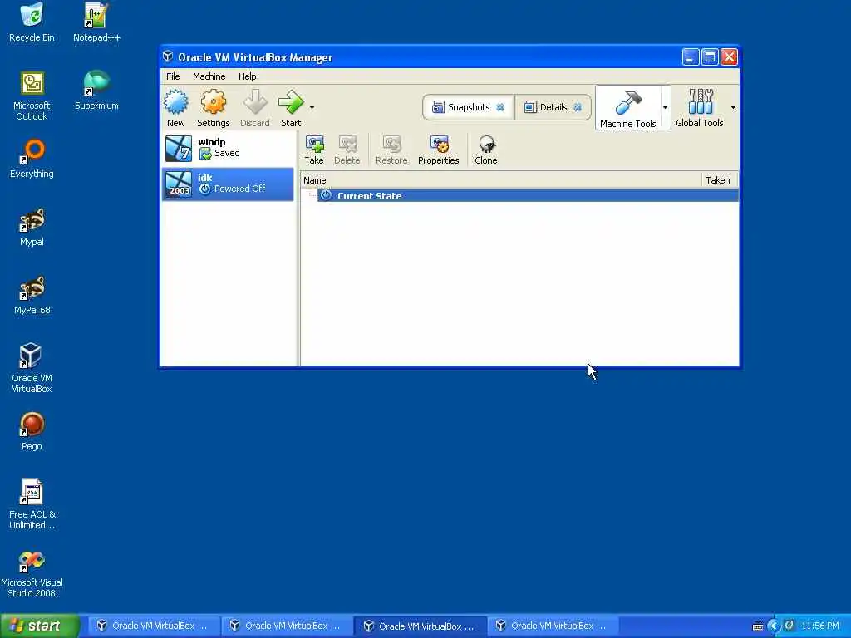The width and height of the screenshot is (851, 638).
Task: Click the Taken column header
Action: click(x=720, y=180)
